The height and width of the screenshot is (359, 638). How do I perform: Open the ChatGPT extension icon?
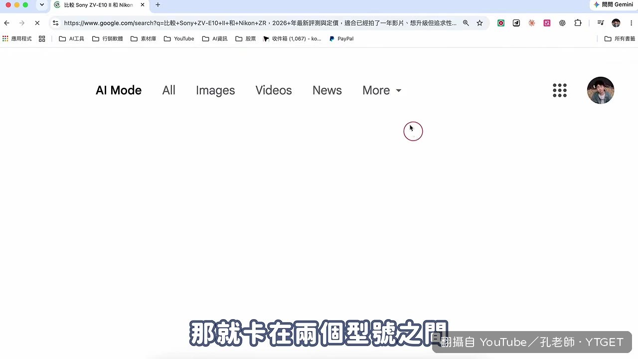562,23
